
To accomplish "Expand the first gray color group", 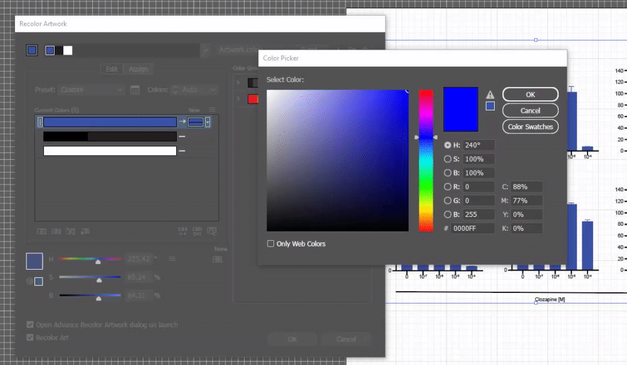I will (x=238, y=83).
